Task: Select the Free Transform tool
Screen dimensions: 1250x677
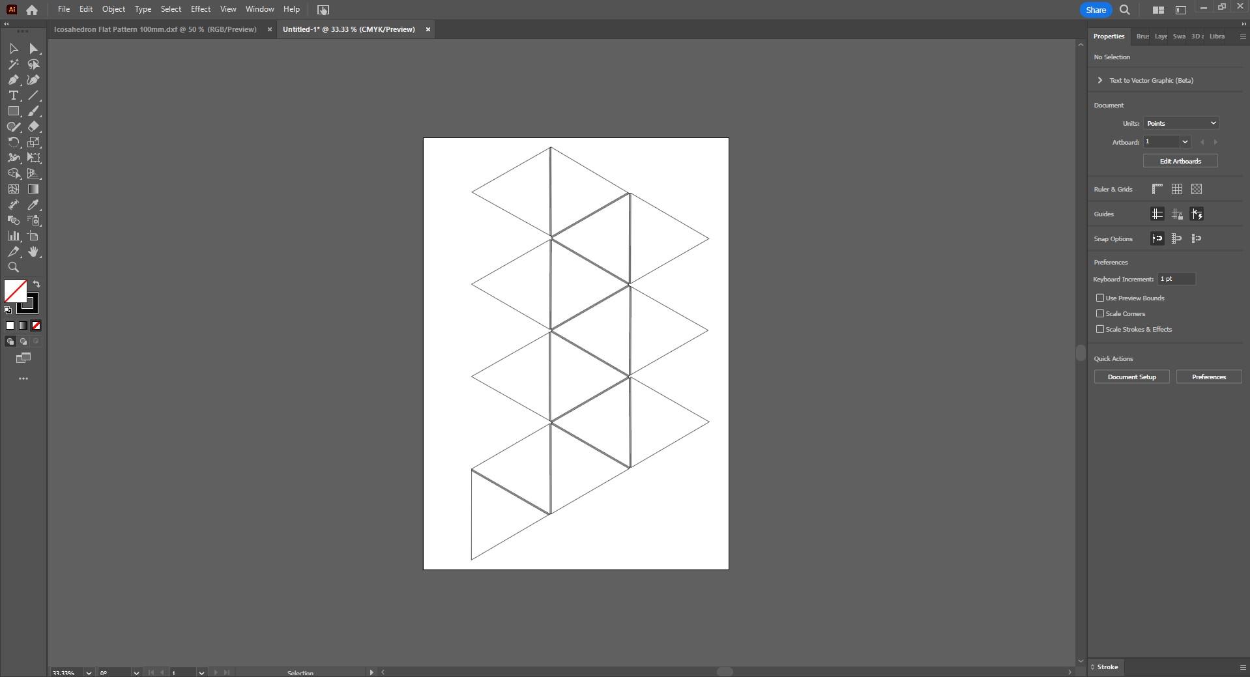Action: 34,158
